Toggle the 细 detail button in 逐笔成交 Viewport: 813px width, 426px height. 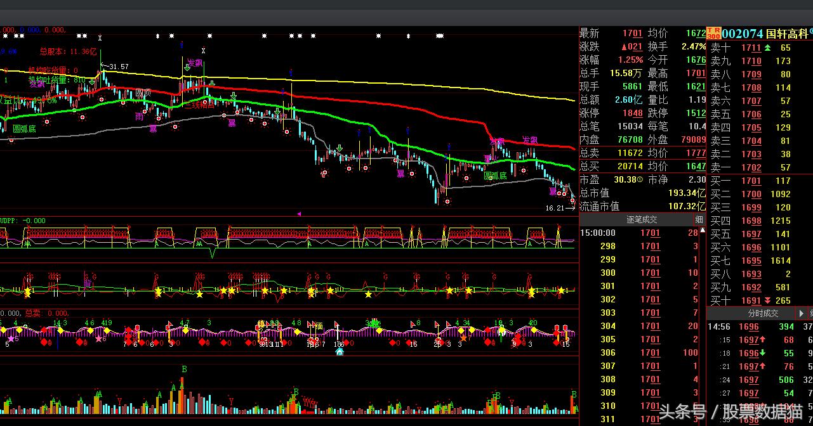(699, 219)
